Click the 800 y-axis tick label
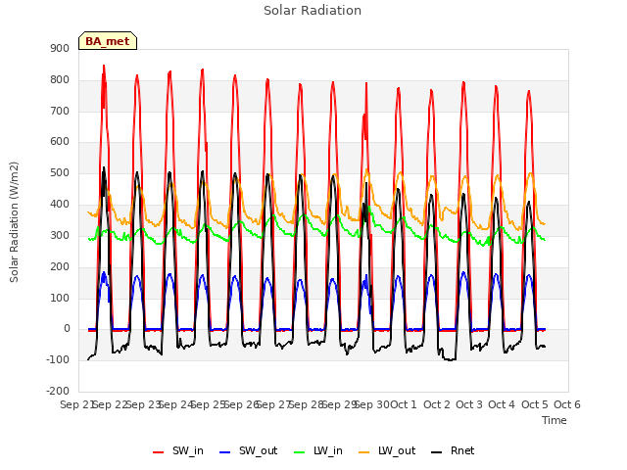This screenshot has width=627, height=470. click(60, 80)
